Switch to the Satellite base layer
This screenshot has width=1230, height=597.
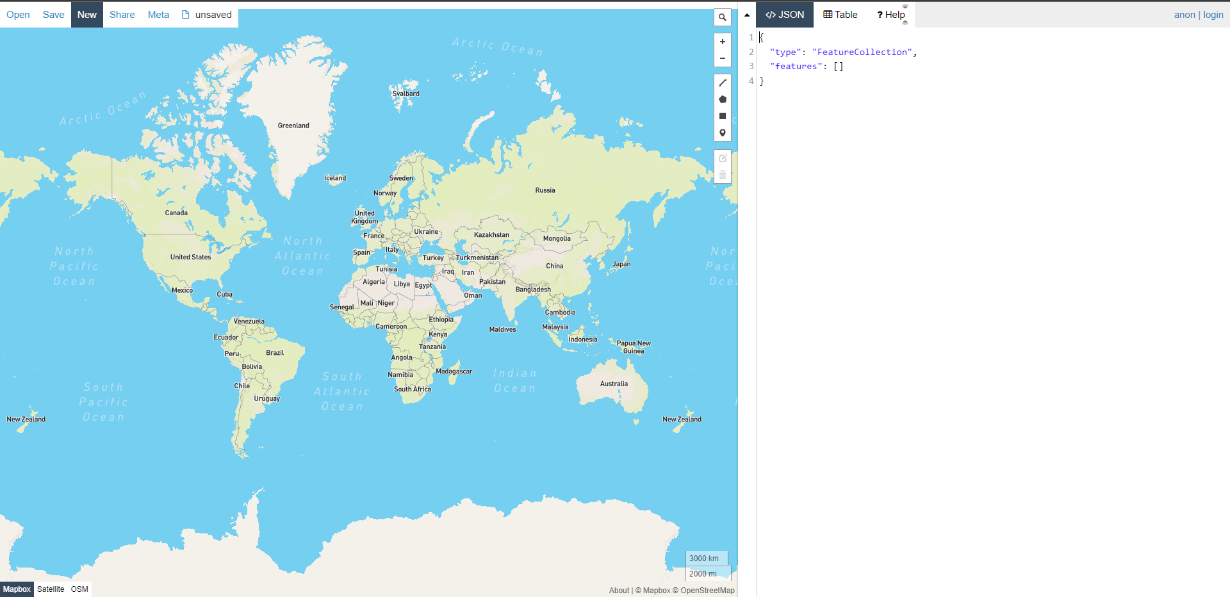pos(51,589)
